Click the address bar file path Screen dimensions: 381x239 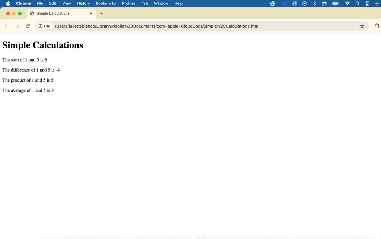tap(157, 26)
